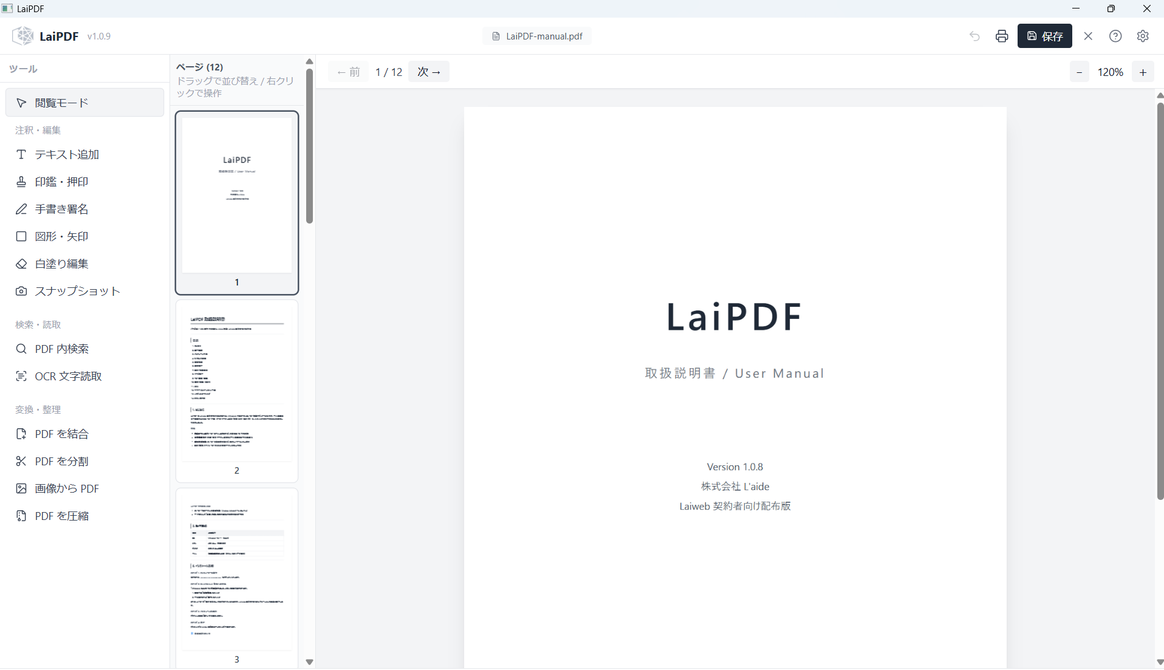Open PDF を分割 split scissors tool
The image size is (1164, 670).
tap(84, 461)
